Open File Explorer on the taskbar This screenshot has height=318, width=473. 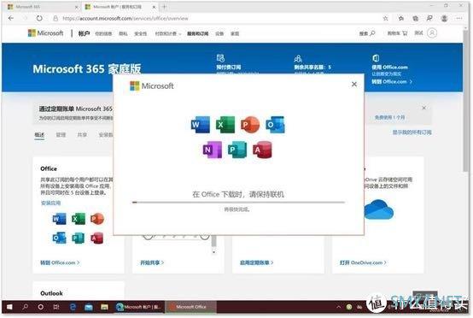click(x=104, y=307)
